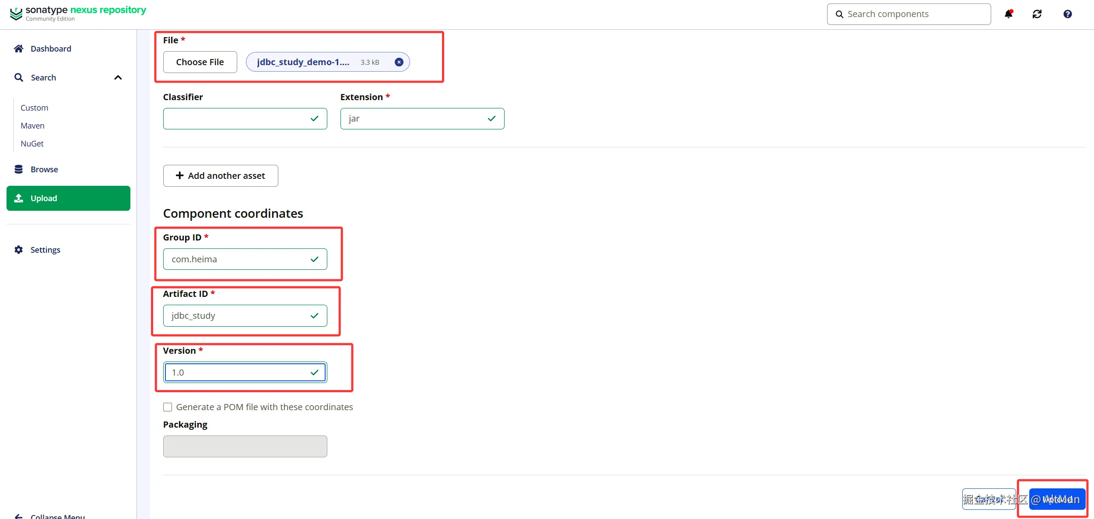Click the notifications bell icon
The height and width of the screenshot is (519, 1094).
tap(1008, 14)
